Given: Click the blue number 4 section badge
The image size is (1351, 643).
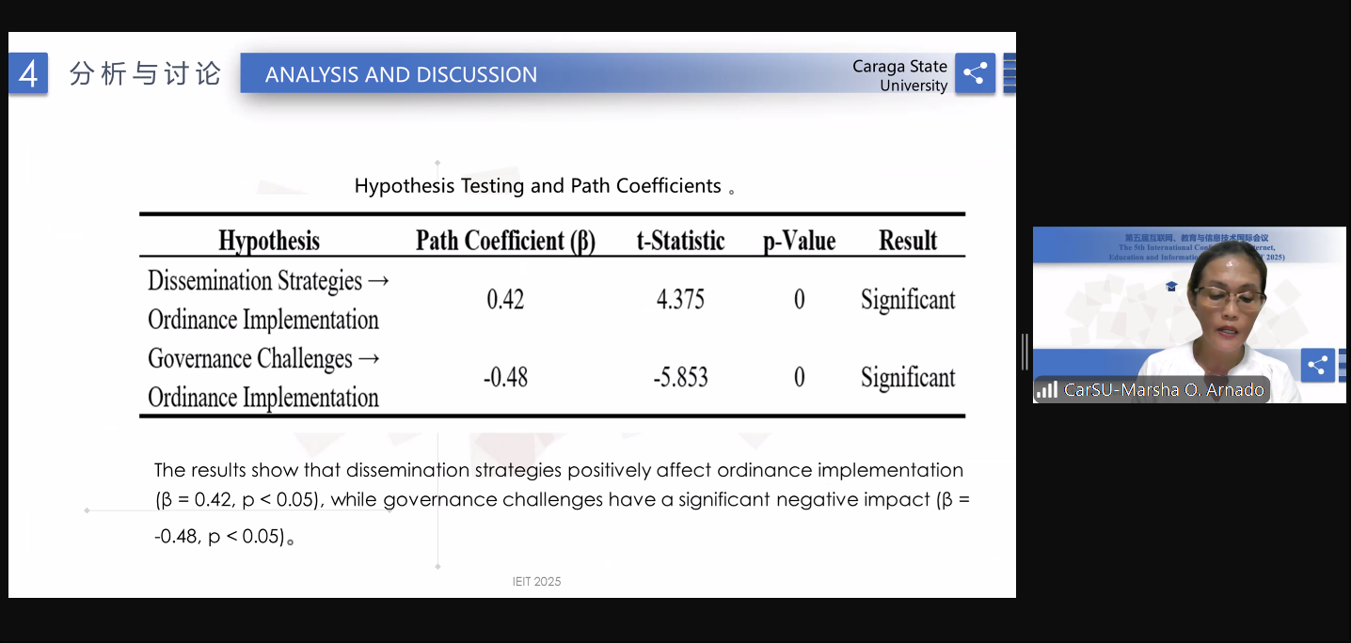Looking at the screenshot, I should 28,73.
